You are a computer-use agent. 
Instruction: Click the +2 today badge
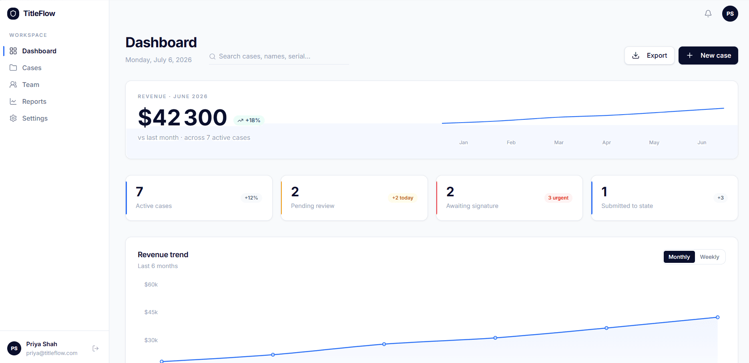tap(403, 198)
